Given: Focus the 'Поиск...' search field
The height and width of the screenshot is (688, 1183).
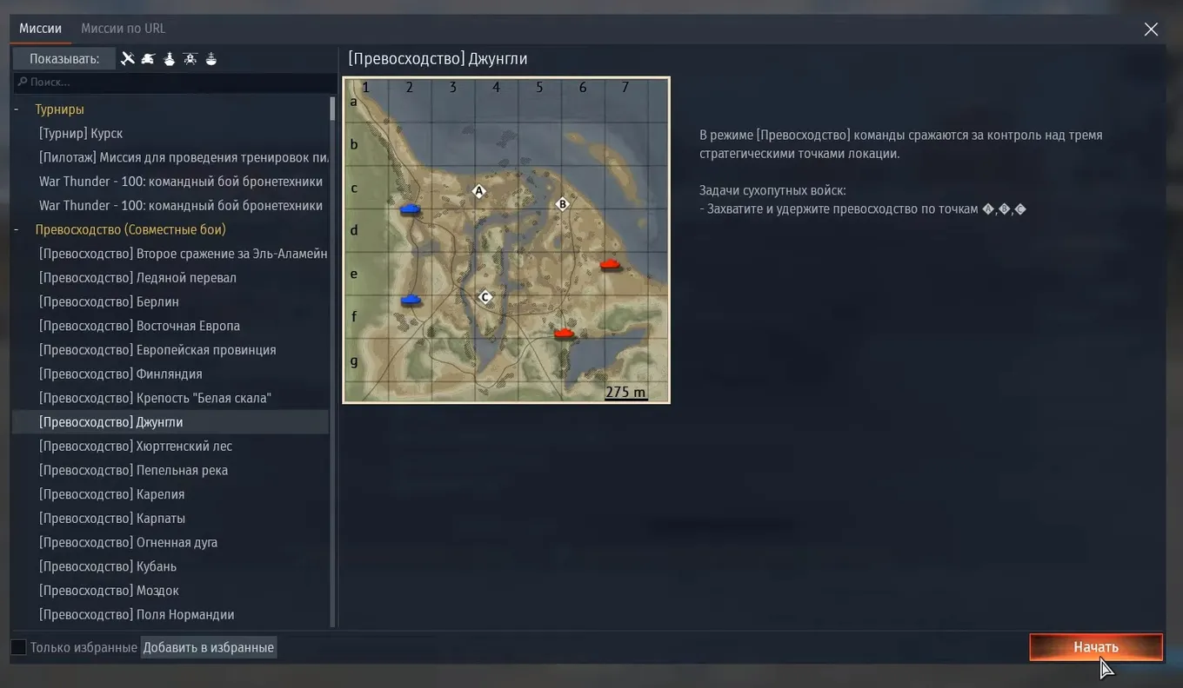Looking at the screenshot, I should click(x=174, y=82).
